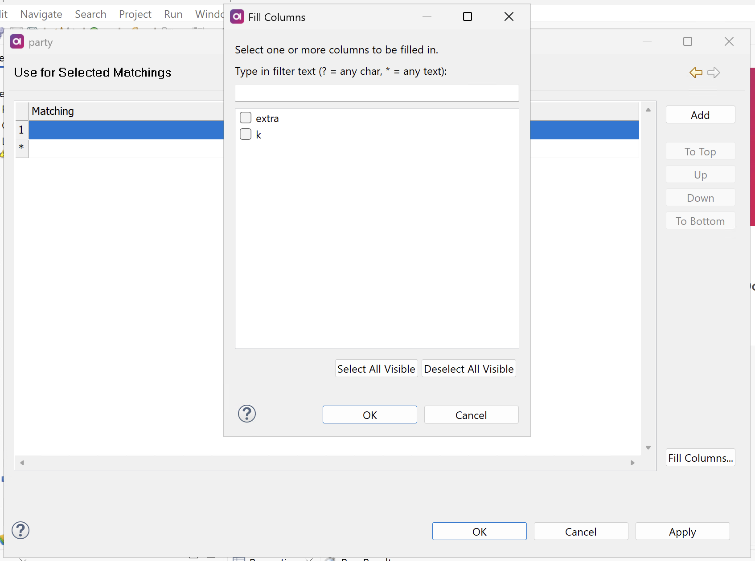This screenshot has height=561, width=755.
Task: Click the Add button in party dialog
Action: point(700,115)
